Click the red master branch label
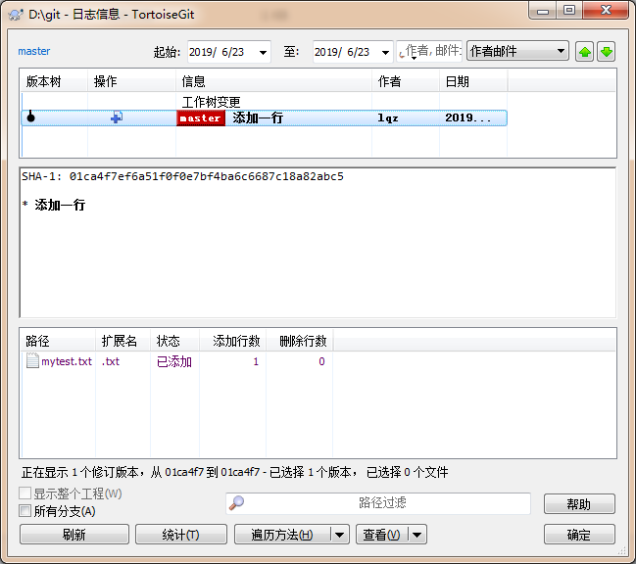Image resolution: width=636 pixels, height=564 pixels. click(201, 117)
